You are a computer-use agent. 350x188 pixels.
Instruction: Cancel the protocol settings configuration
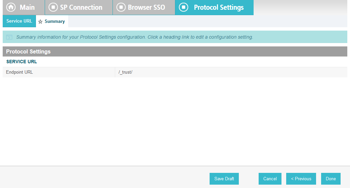pyautogui.click(x=270, y=179)
